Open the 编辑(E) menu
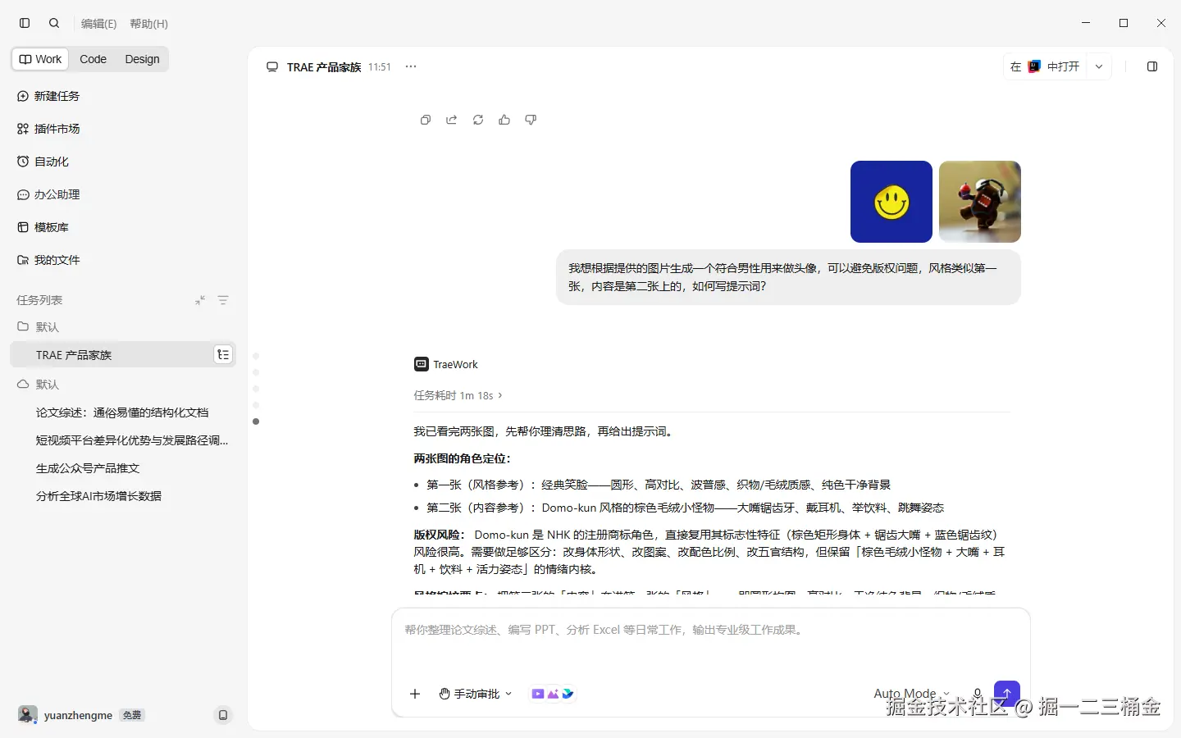 (99, 24)
